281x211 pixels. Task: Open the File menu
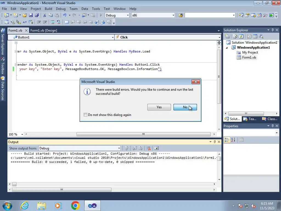(x=4, y=9)
